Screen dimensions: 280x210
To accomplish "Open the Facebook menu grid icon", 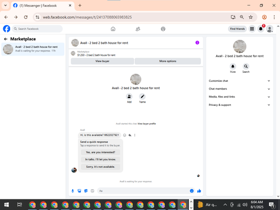I will tap(252, 29).
